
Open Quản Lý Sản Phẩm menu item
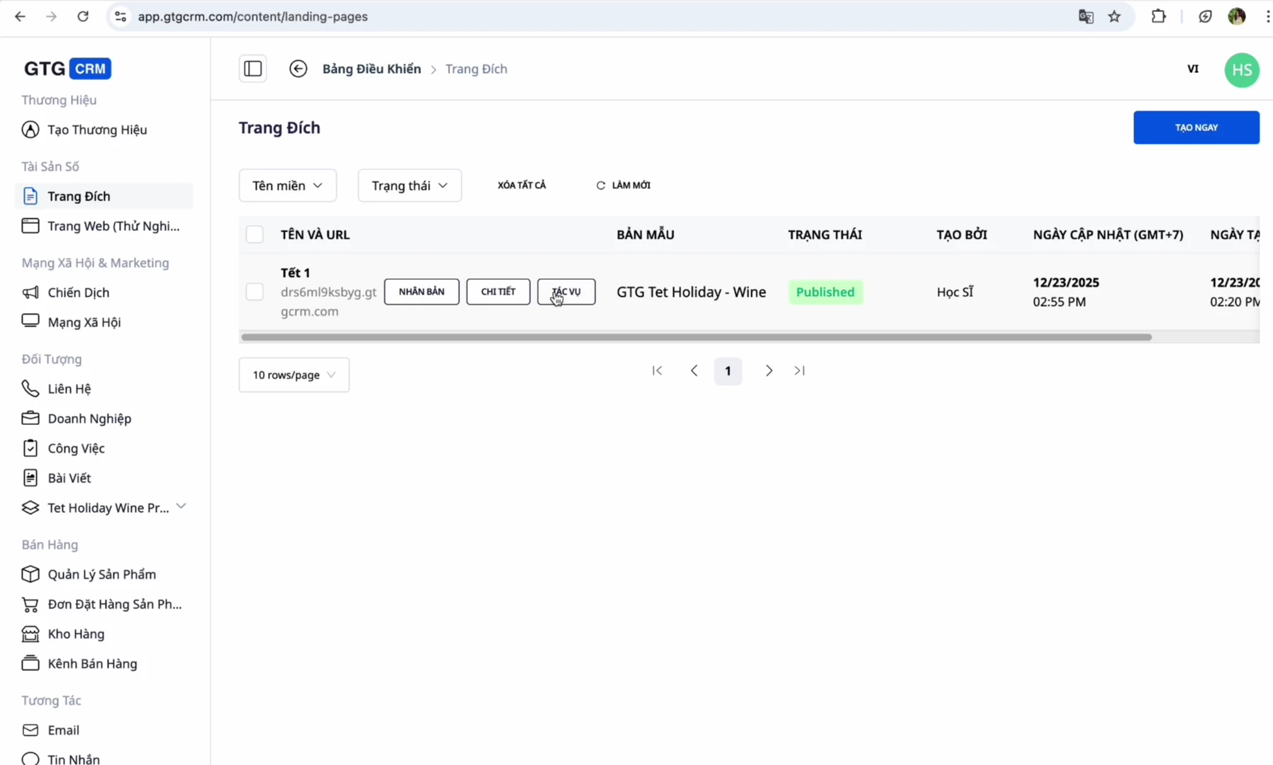point(101,574)
